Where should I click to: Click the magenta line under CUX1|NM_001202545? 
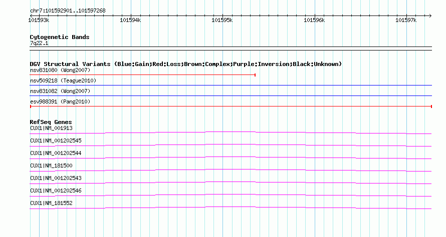pyautogui.click(x=231, y=145)
